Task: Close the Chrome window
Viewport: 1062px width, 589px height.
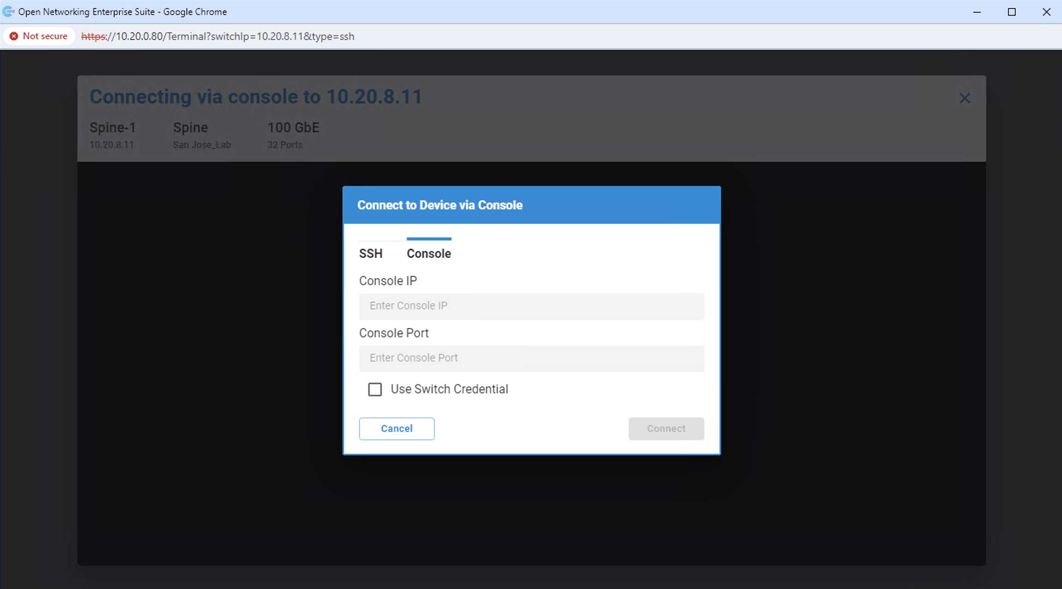Action: 1046,12
